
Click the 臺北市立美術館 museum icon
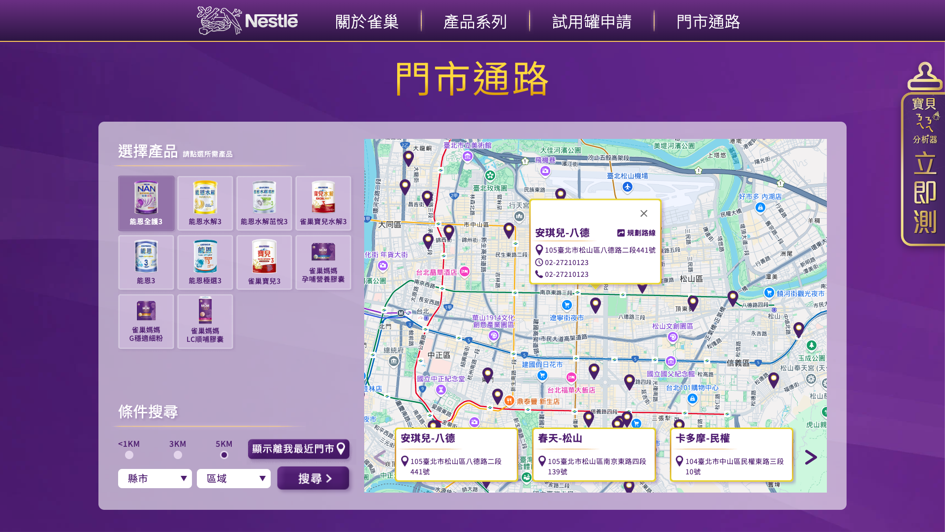click(468, 157)
